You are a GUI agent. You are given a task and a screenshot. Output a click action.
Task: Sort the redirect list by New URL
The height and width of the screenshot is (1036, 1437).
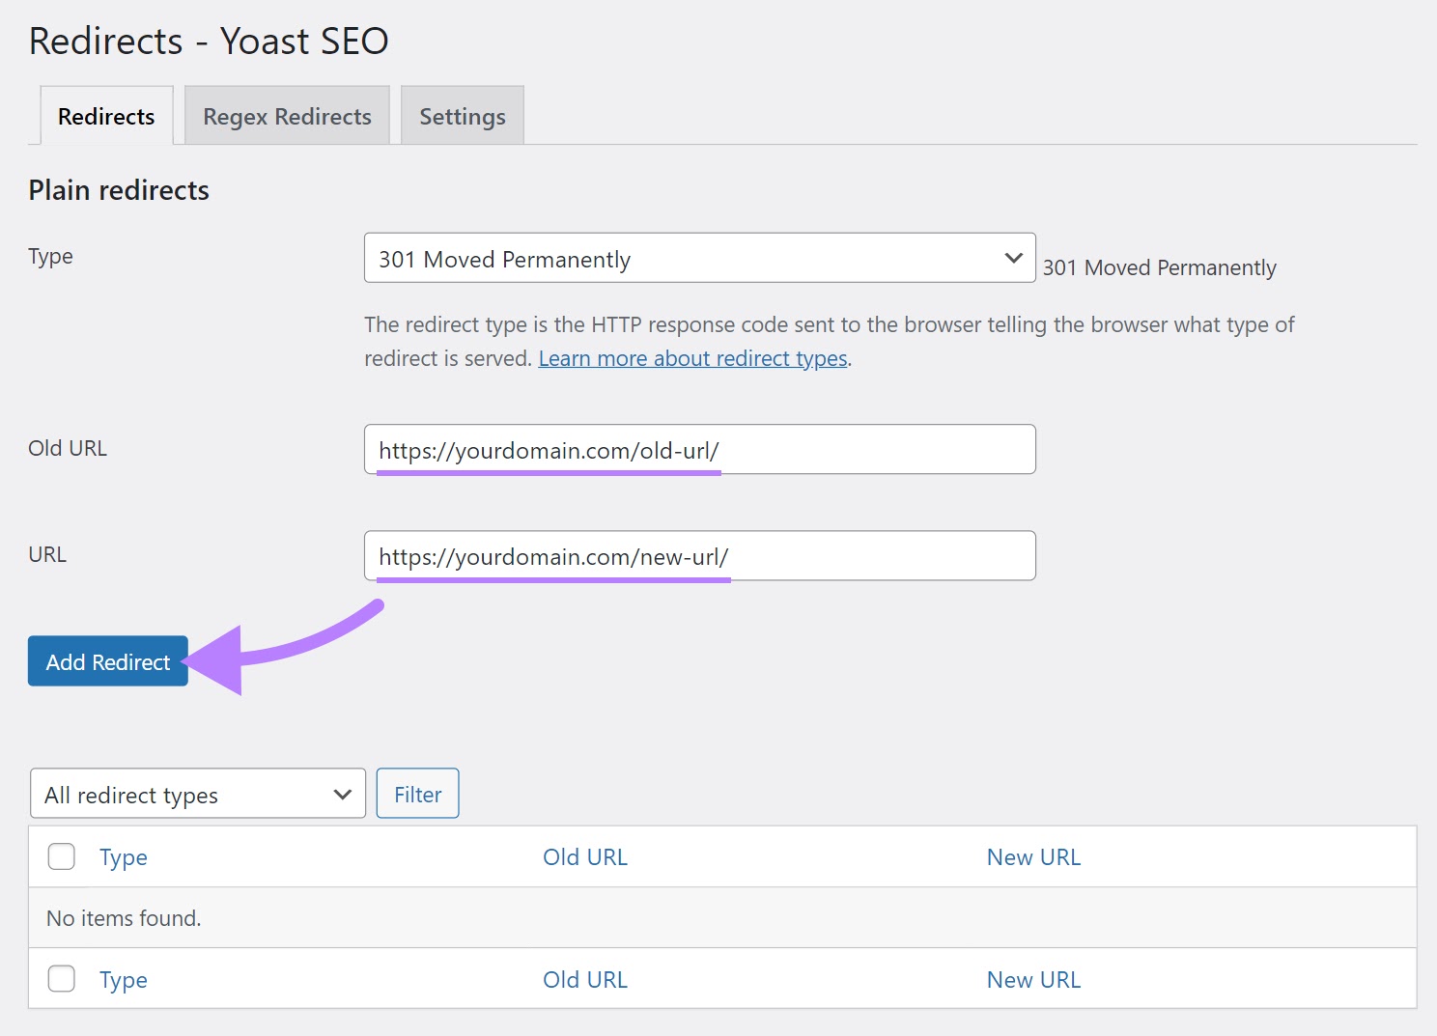(1032, 856)
